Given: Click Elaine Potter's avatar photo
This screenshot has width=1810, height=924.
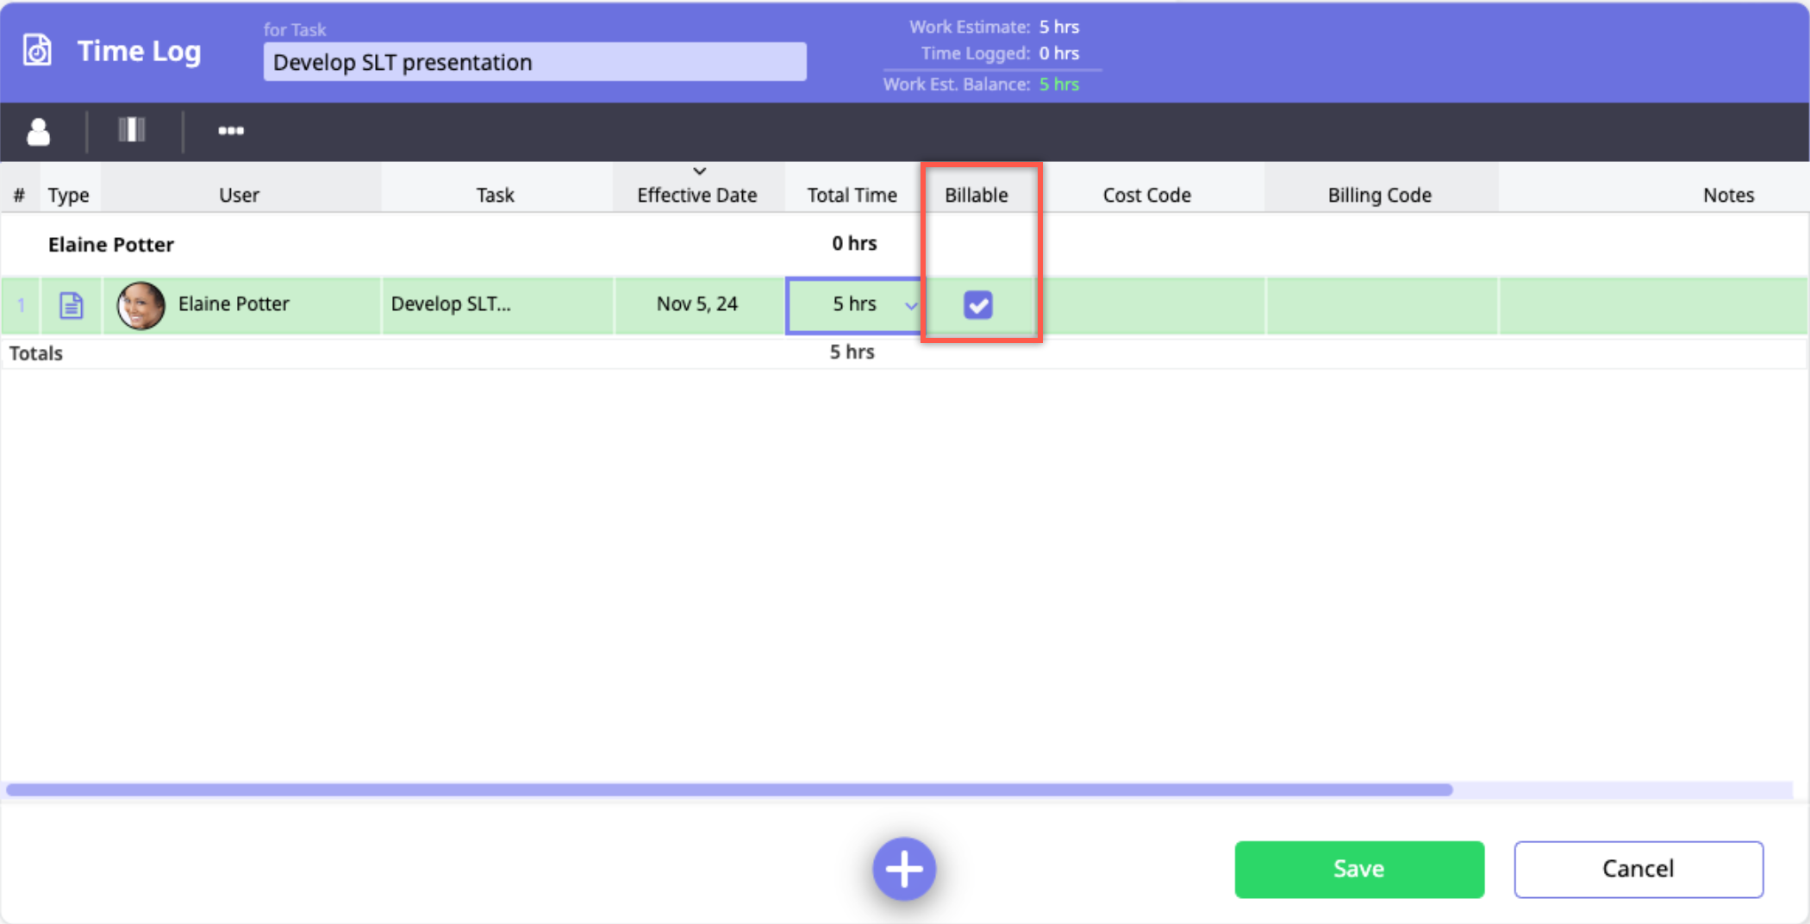Looking at the screenshot, I should [x=140, y=305].
